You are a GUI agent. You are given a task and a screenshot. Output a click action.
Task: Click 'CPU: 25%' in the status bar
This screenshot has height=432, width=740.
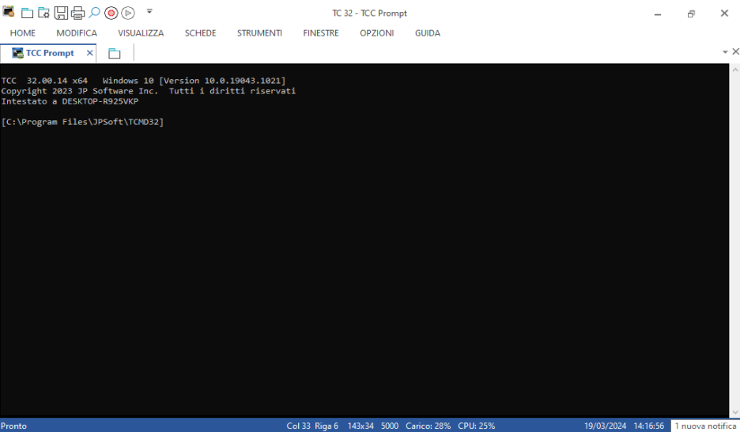click(x=476, y=426)
